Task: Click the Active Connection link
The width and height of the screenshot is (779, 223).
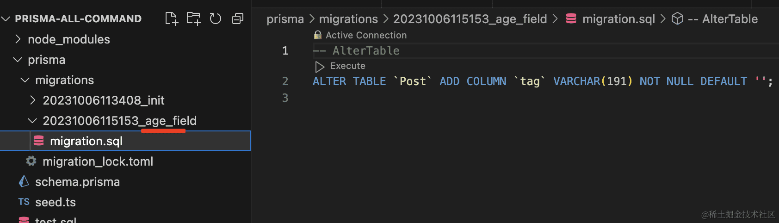Action: [366, 35]
